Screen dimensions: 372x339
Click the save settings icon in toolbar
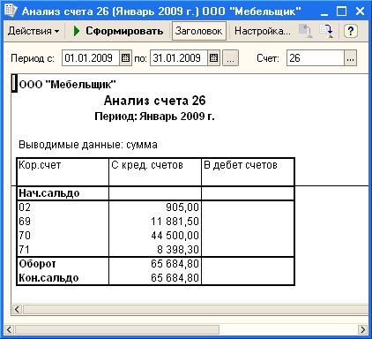(327, 31)
